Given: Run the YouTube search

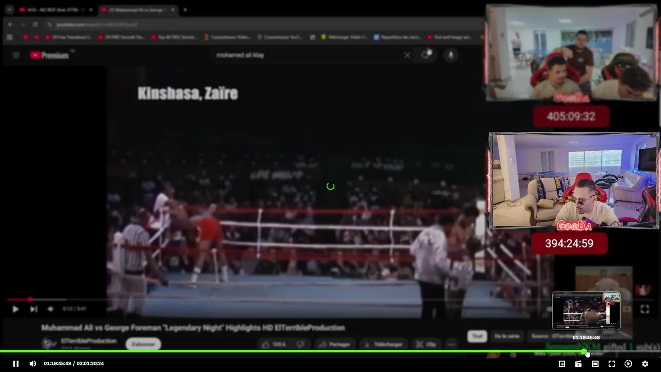Looking at the screenshot, I should point(425,55).
